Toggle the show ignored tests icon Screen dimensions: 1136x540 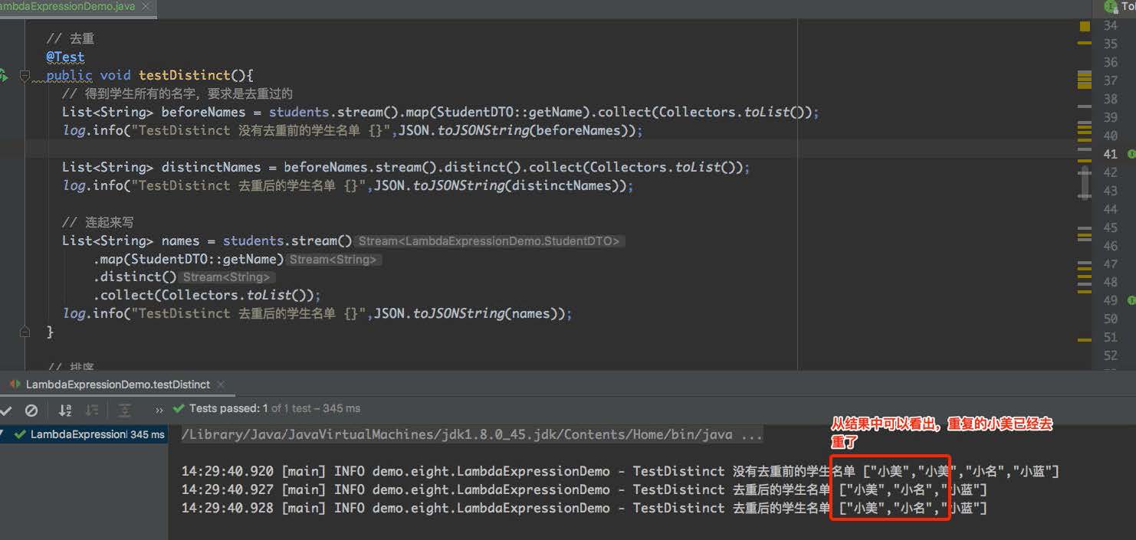click(31, 410)
